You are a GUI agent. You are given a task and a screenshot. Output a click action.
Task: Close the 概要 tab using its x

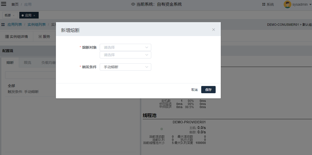pyautogui.click(x=14, y=15)
